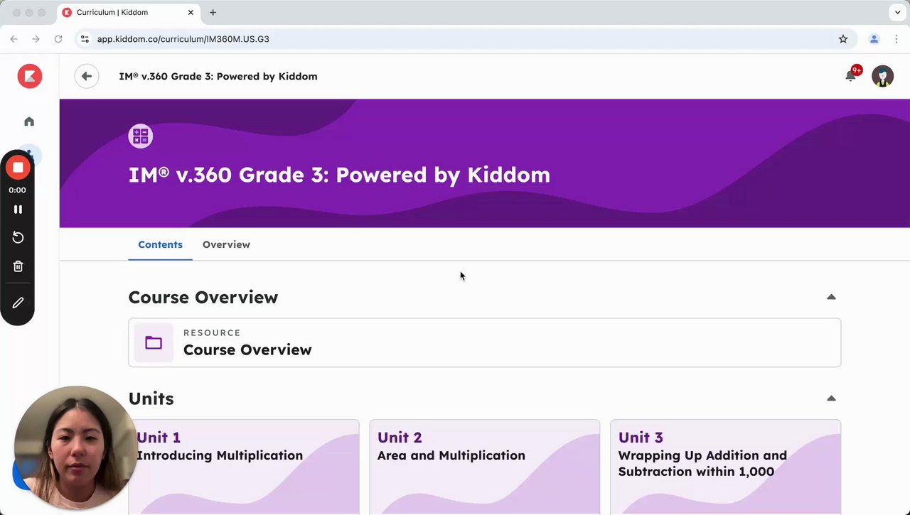The height and width of the screenshot is (515, 910).
Task: Close the Curriculum | Kiddom tab
Action: [x=190, y=12]
